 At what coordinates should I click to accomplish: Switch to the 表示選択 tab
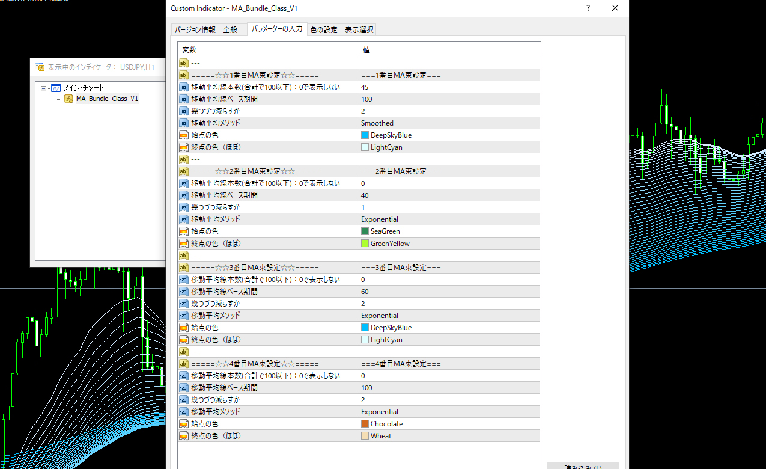[359, 29]
